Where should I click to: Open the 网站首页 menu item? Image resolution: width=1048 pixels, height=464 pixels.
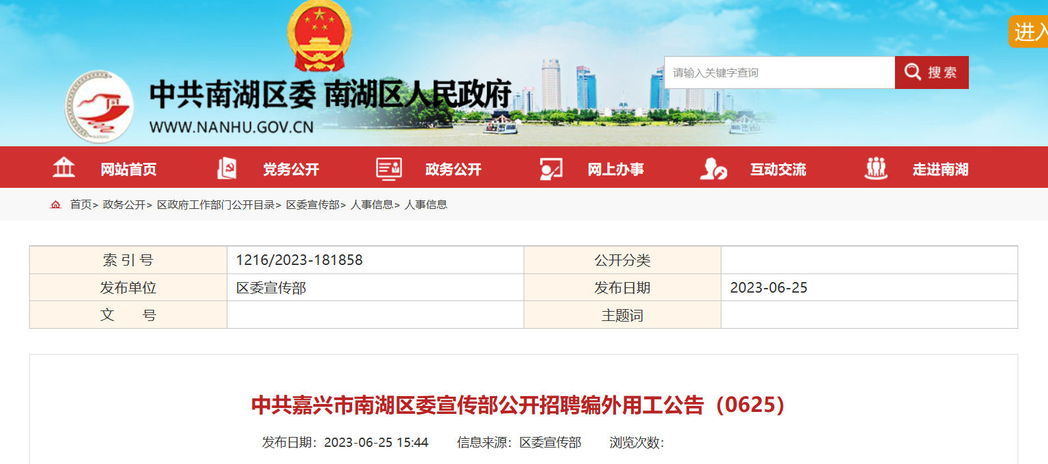[x=129, y=169]
